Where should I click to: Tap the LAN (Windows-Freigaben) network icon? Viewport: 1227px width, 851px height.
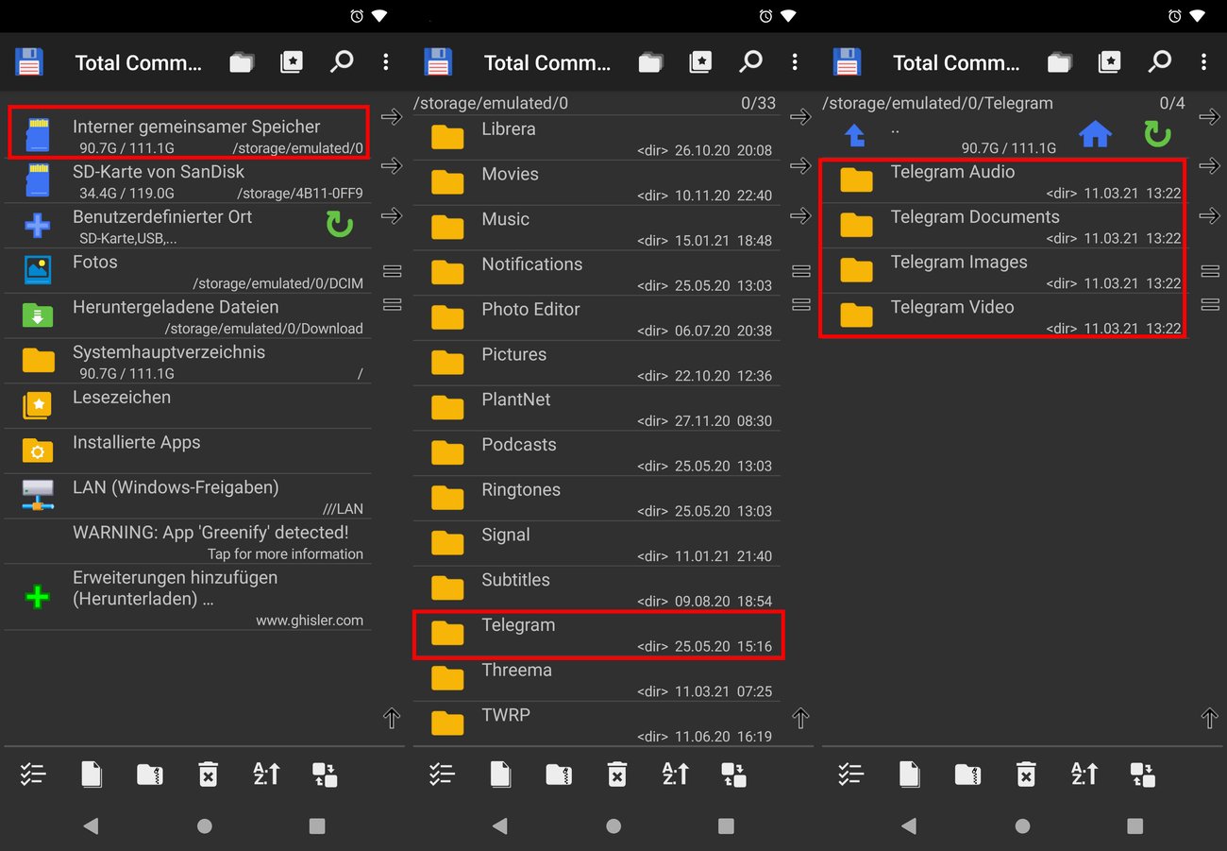click(38, 496)
